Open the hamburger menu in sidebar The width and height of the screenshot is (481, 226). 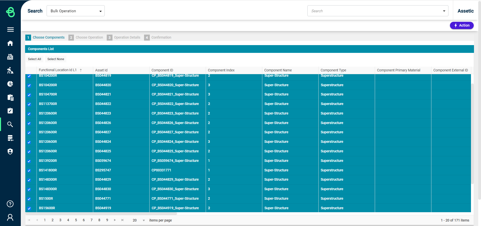point(10,30)
